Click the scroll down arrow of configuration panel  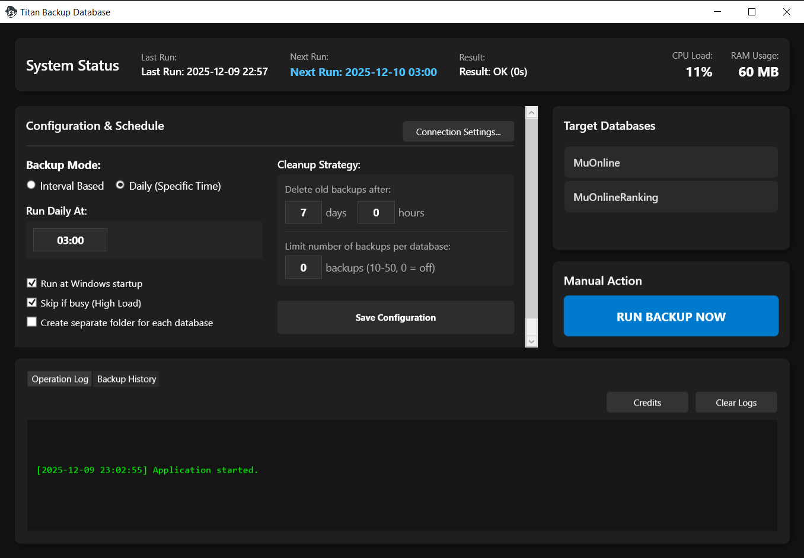(531, 341)
